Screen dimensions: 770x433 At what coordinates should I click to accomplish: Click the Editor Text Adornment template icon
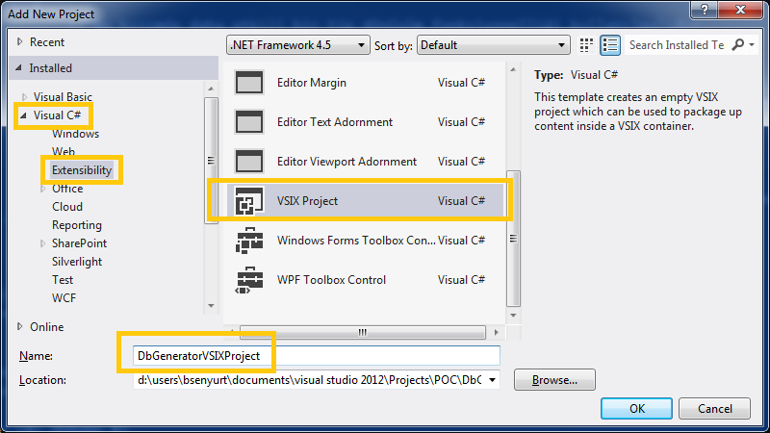click(x=249, y=122)
